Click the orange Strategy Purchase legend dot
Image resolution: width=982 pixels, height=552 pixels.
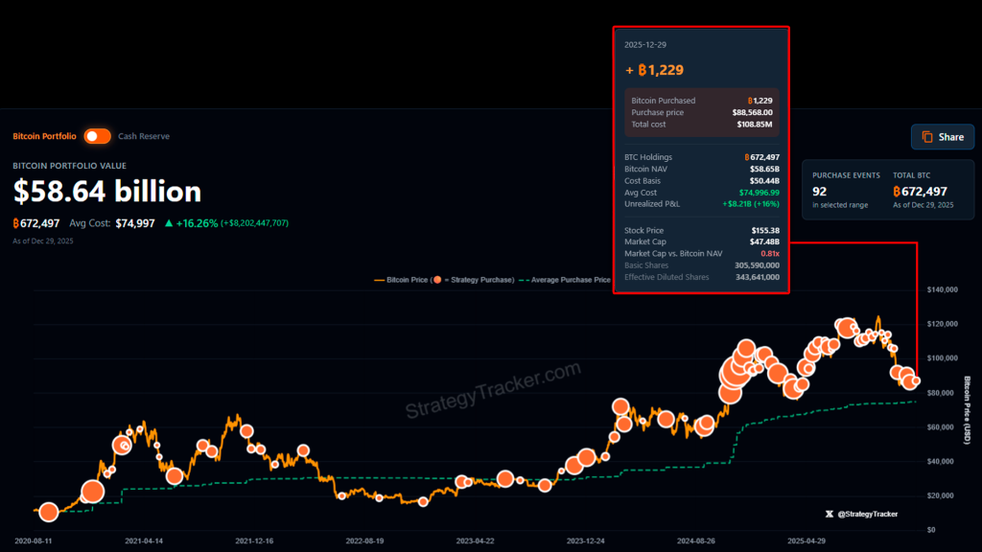click(437, 280)
